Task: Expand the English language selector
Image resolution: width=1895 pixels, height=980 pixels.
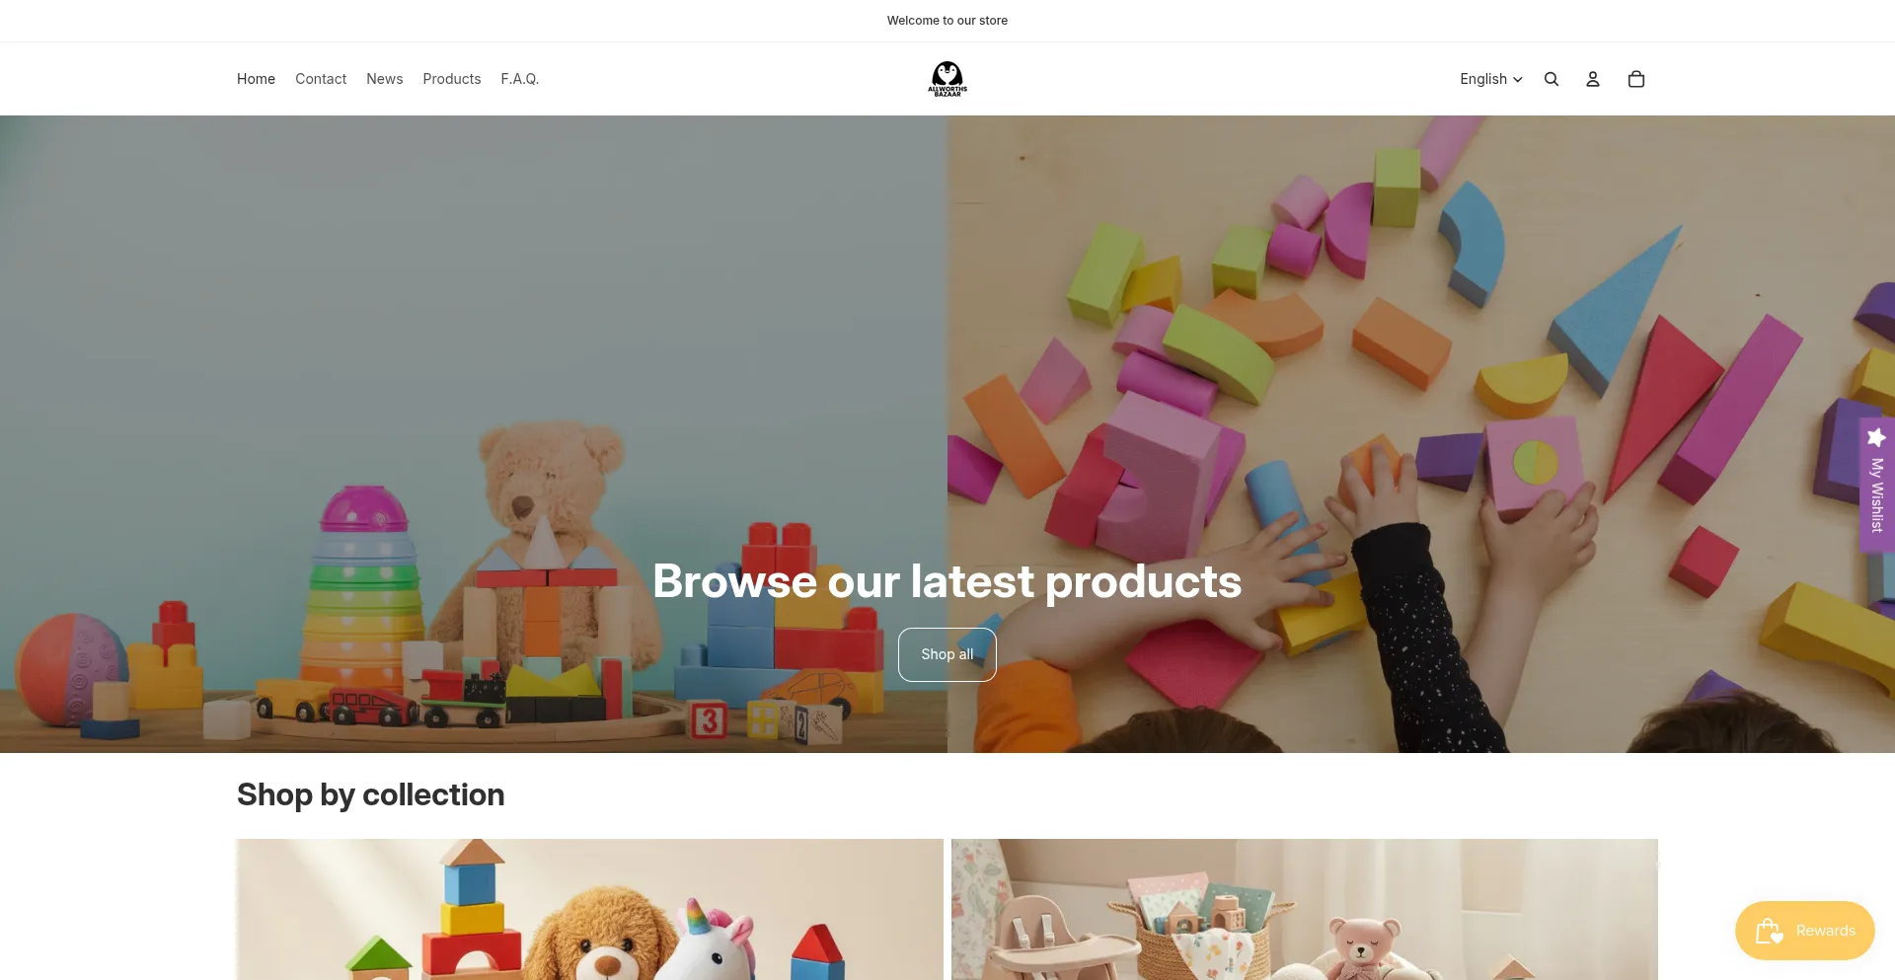Action: (x=1491, y=79)
